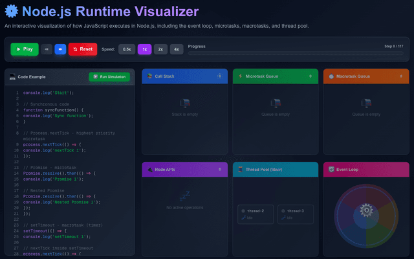Click the Progress bar track
414x259 pixels.
[x=296, y=53]
